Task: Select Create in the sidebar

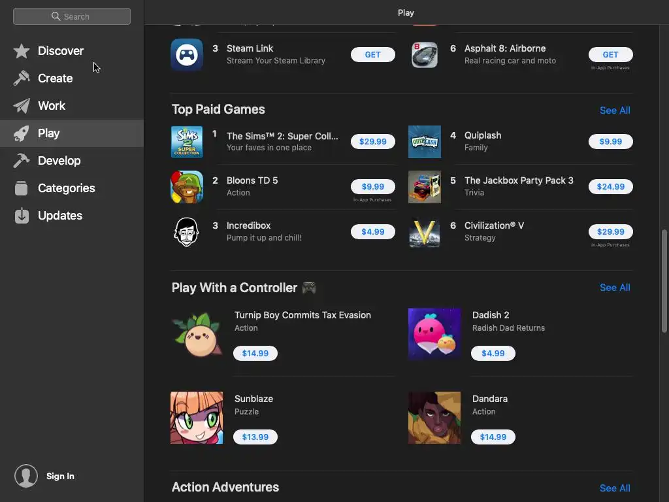Action: (x=72, y=78)
